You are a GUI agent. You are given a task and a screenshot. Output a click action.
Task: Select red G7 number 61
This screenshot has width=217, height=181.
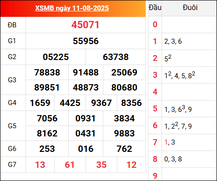point(70,165)
